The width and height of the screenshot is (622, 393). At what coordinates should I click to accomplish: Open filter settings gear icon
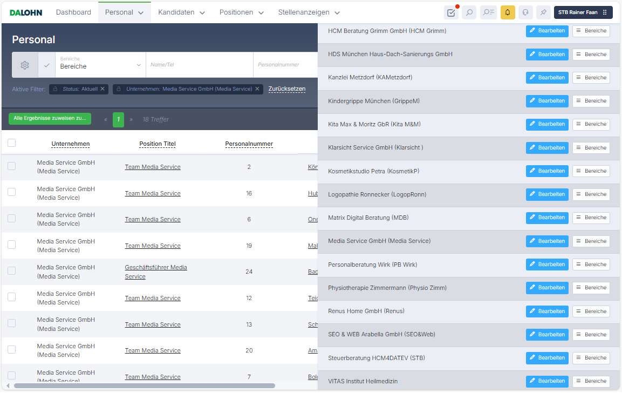(x=25, y=65)
